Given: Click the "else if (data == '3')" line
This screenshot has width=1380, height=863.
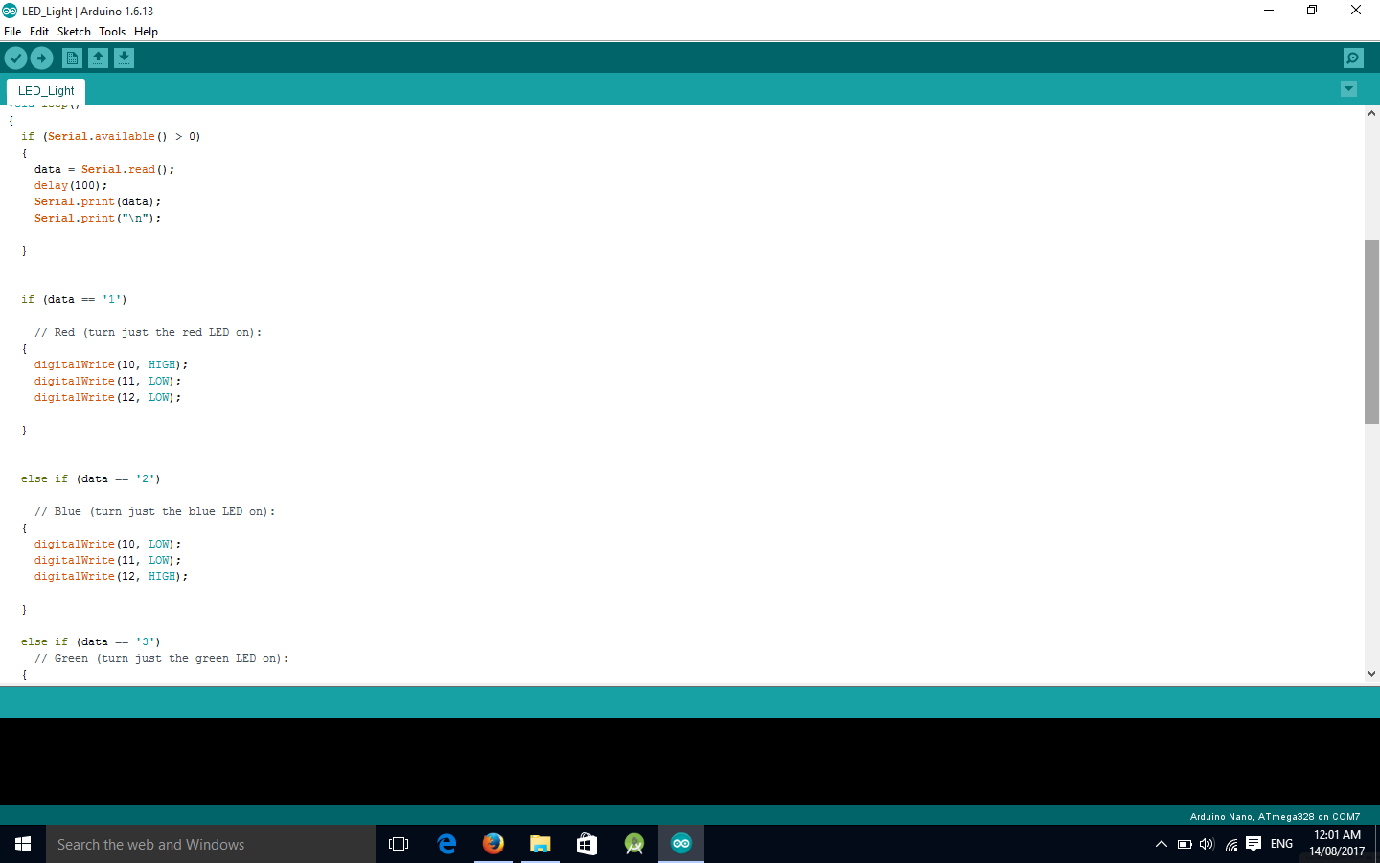Looking at the screenshot, I should [91, 641].
